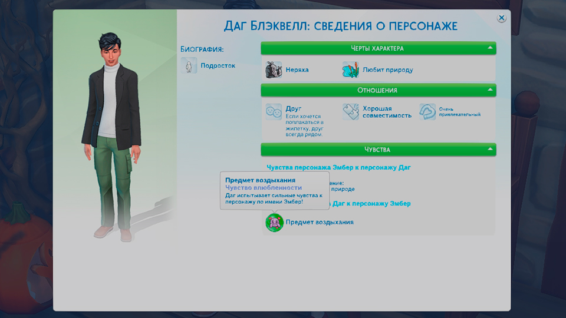
Task: Click the Любит природу trait label
Action: coord(388,70)
